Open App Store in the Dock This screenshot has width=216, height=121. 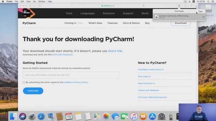152,116
